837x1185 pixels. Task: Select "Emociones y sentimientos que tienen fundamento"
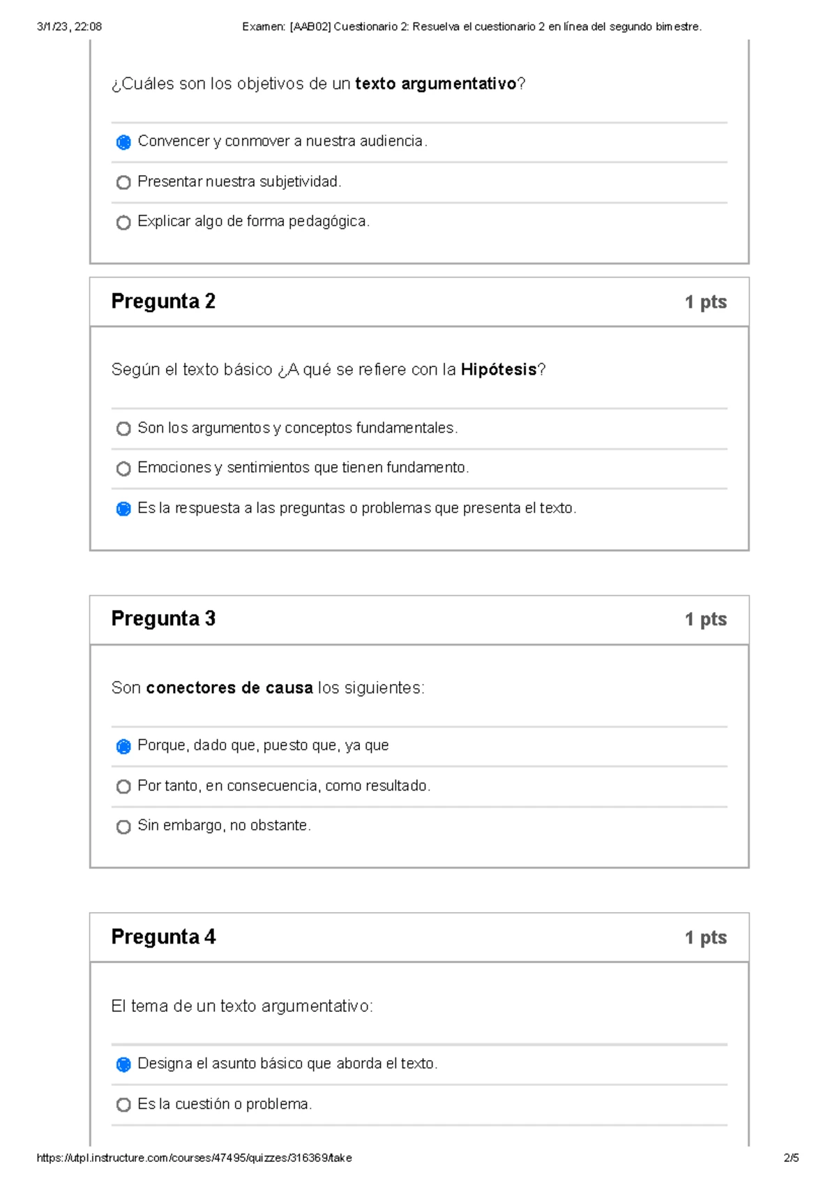[123, 468]
